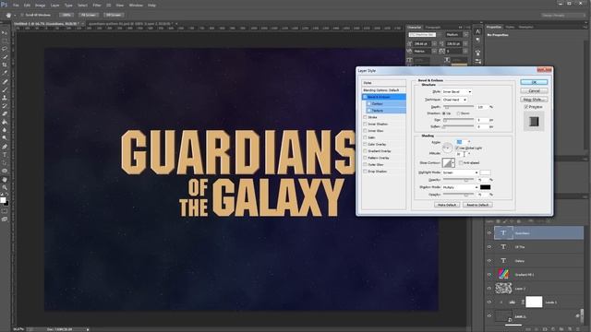Select the Down direction radio button
The width and height of the screenshot is (591, 332).
click(458, 113)
